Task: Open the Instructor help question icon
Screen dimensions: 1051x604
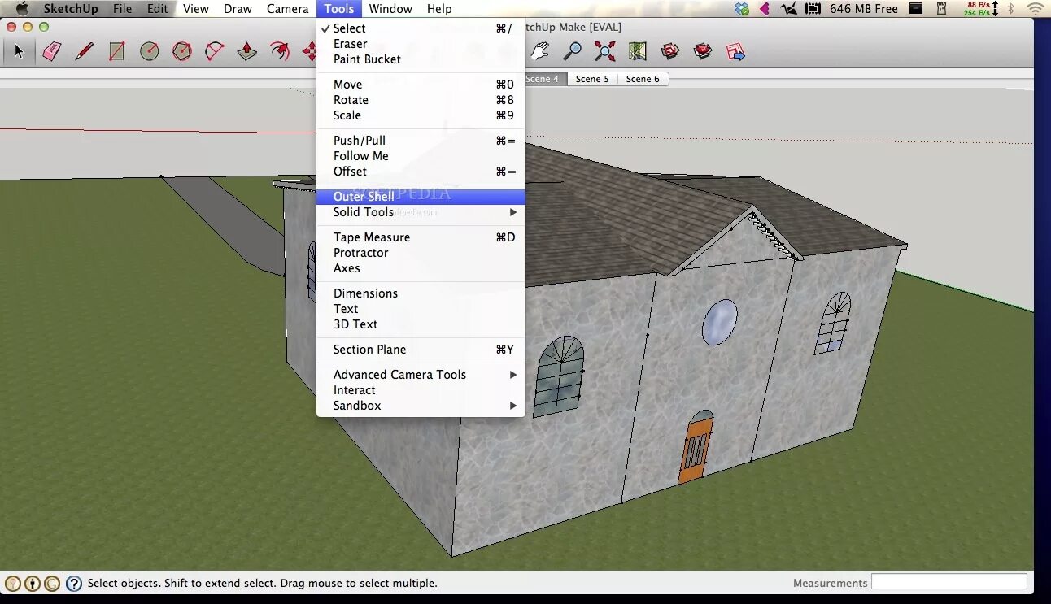Action: pos(74,583)
